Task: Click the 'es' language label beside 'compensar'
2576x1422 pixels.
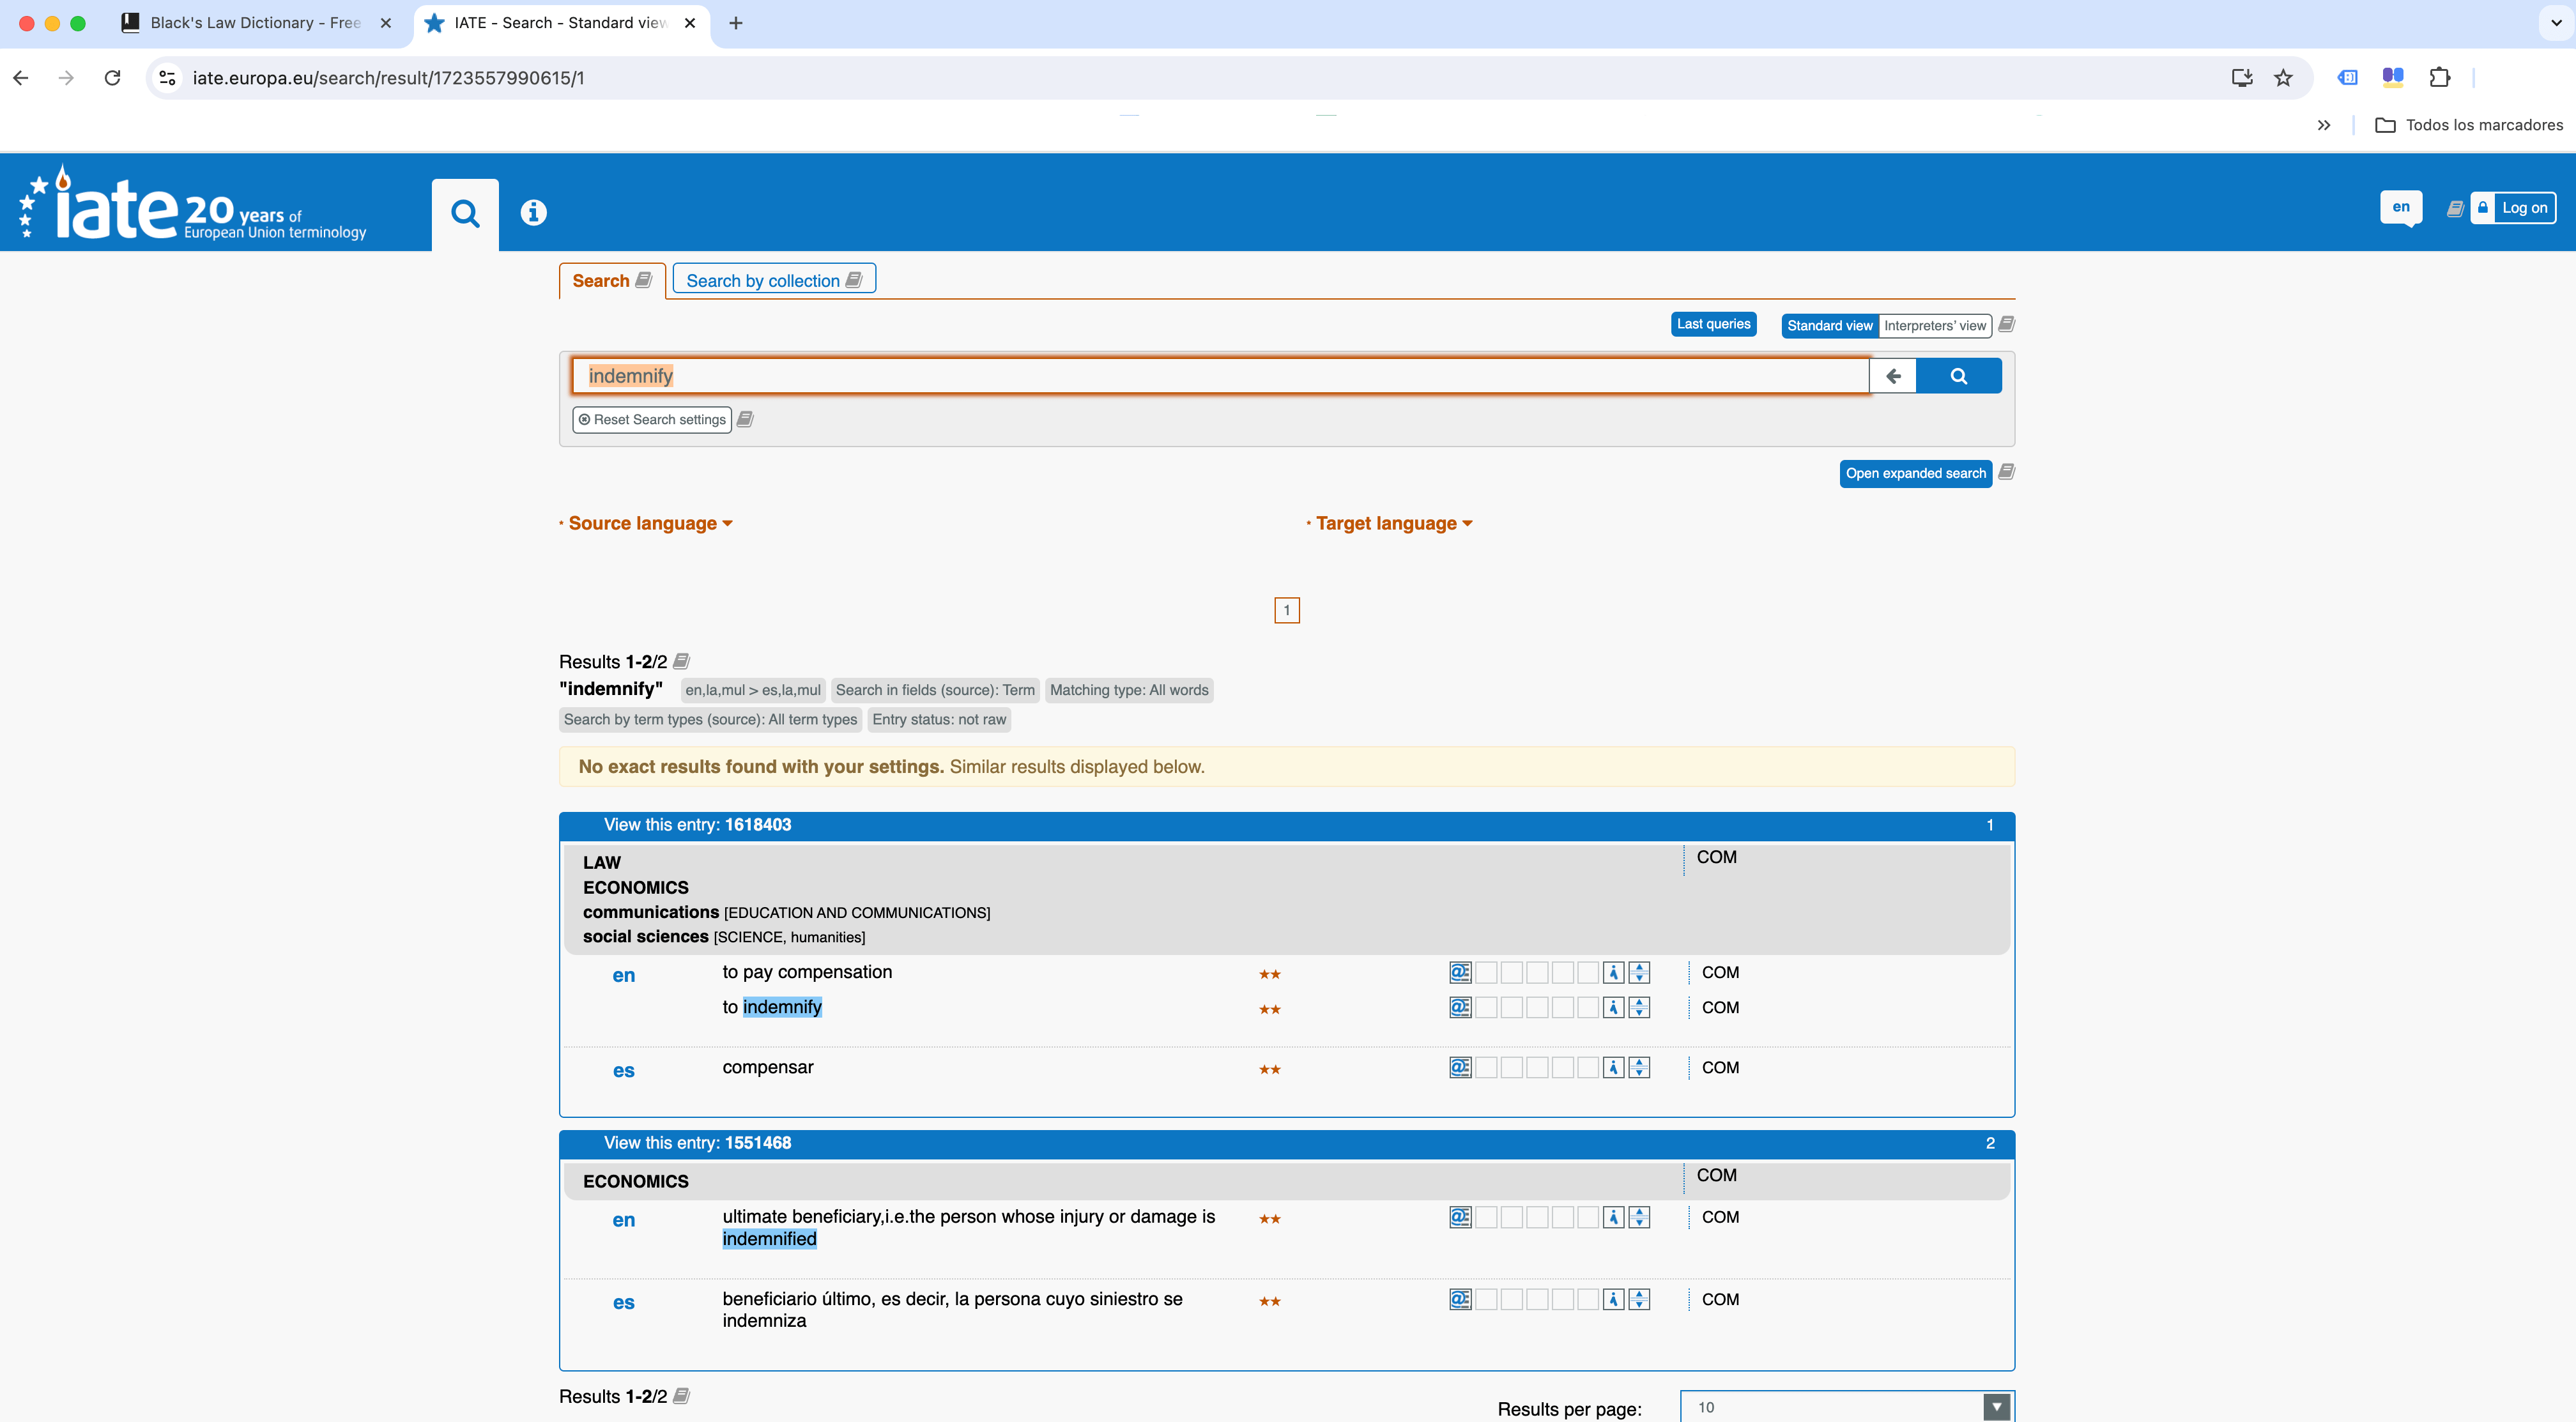Action: point(623,1070)
